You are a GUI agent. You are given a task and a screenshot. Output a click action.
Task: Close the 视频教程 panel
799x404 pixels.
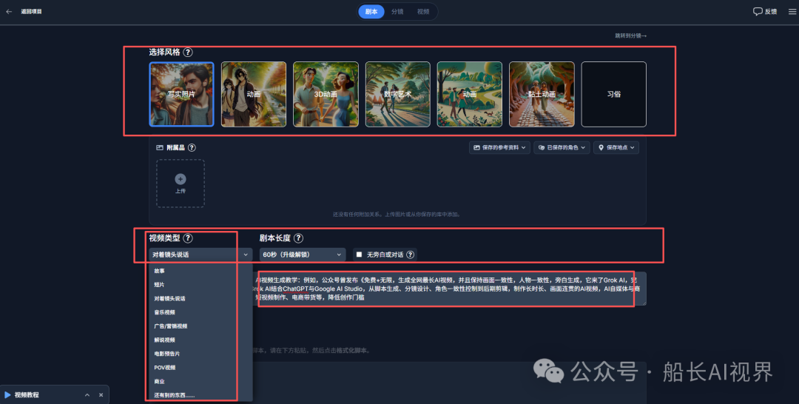point(101,395)
